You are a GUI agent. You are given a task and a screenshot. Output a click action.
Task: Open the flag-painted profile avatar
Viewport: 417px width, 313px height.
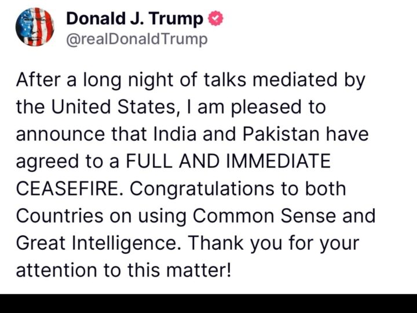click(35, 27)
